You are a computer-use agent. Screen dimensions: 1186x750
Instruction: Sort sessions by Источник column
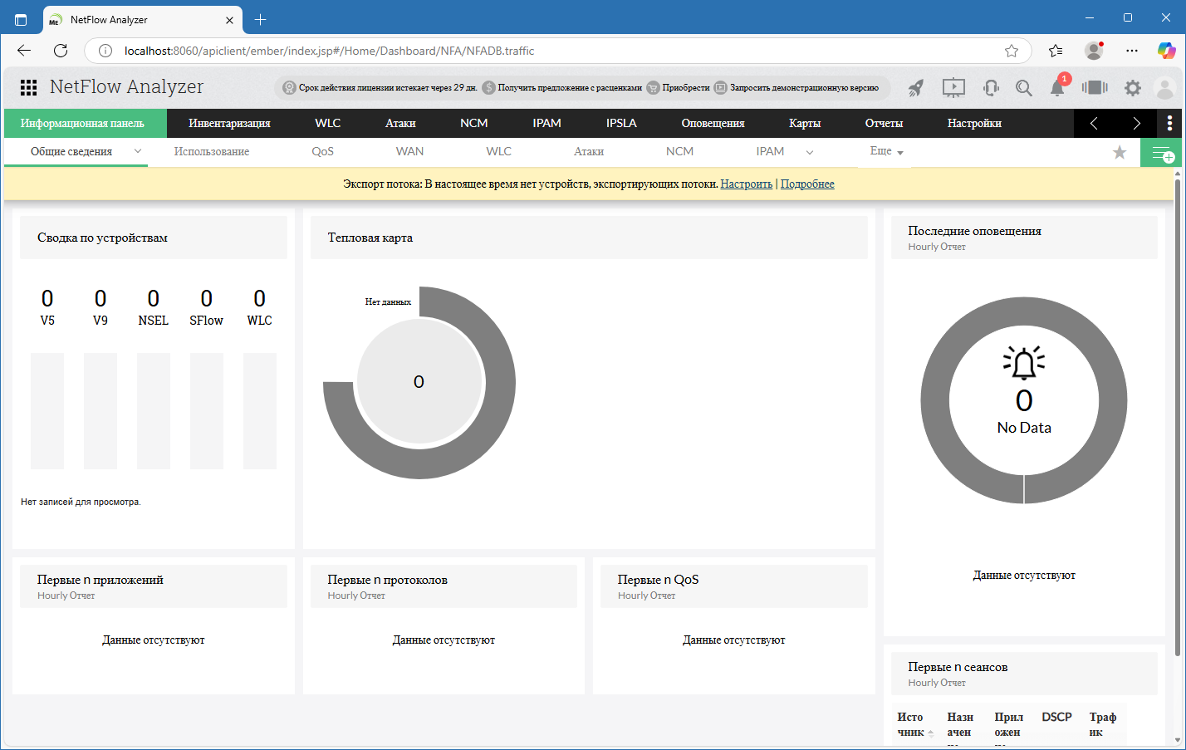[914, 724]
